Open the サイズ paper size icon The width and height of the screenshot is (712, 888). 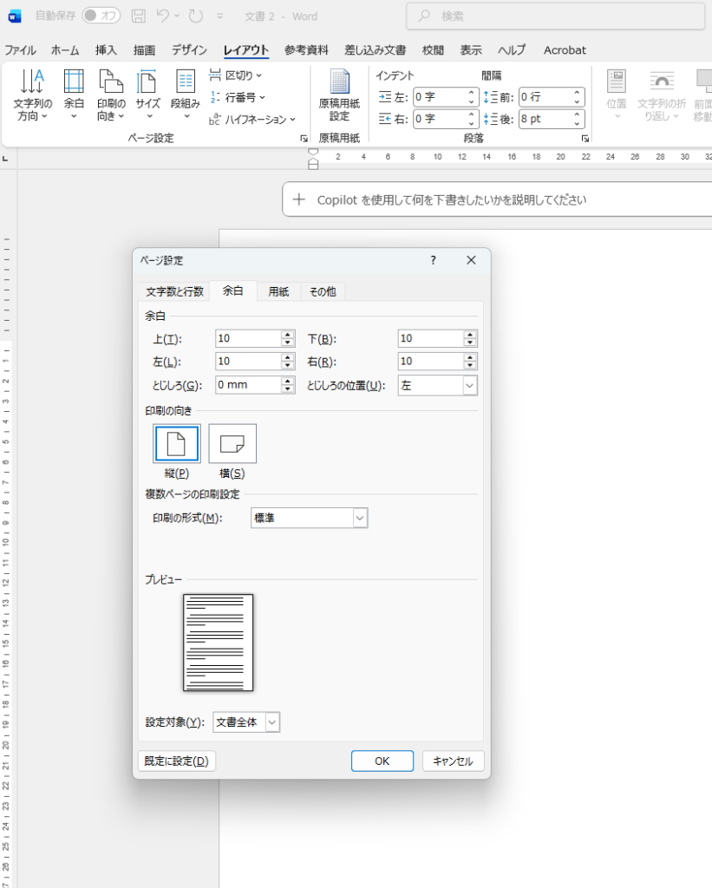pyautogui.click(x=147, y=82)
